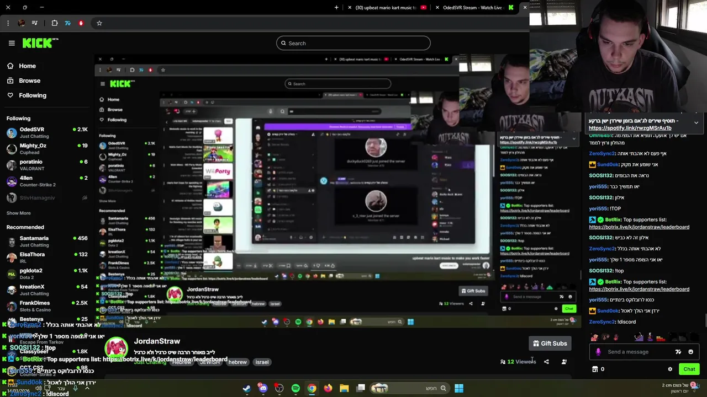Click SundOok username in chat
Viewport: 707px width, 397px height.
608,164
